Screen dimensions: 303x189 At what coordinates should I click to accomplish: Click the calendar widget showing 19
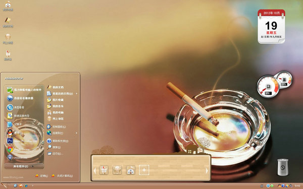click(271, 26)
